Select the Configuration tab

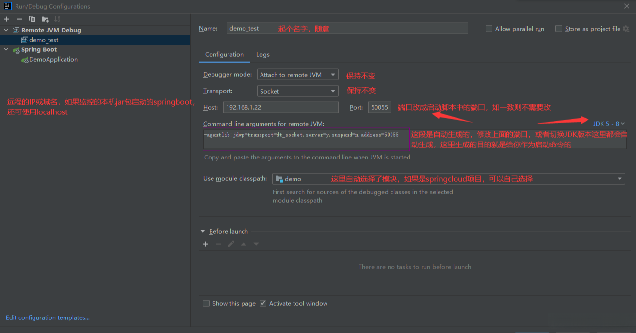[224, 55]
